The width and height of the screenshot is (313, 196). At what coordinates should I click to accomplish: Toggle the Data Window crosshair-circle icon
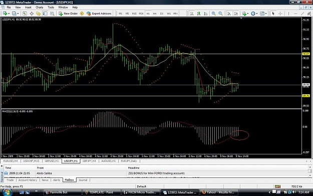(x=32, y=14)
